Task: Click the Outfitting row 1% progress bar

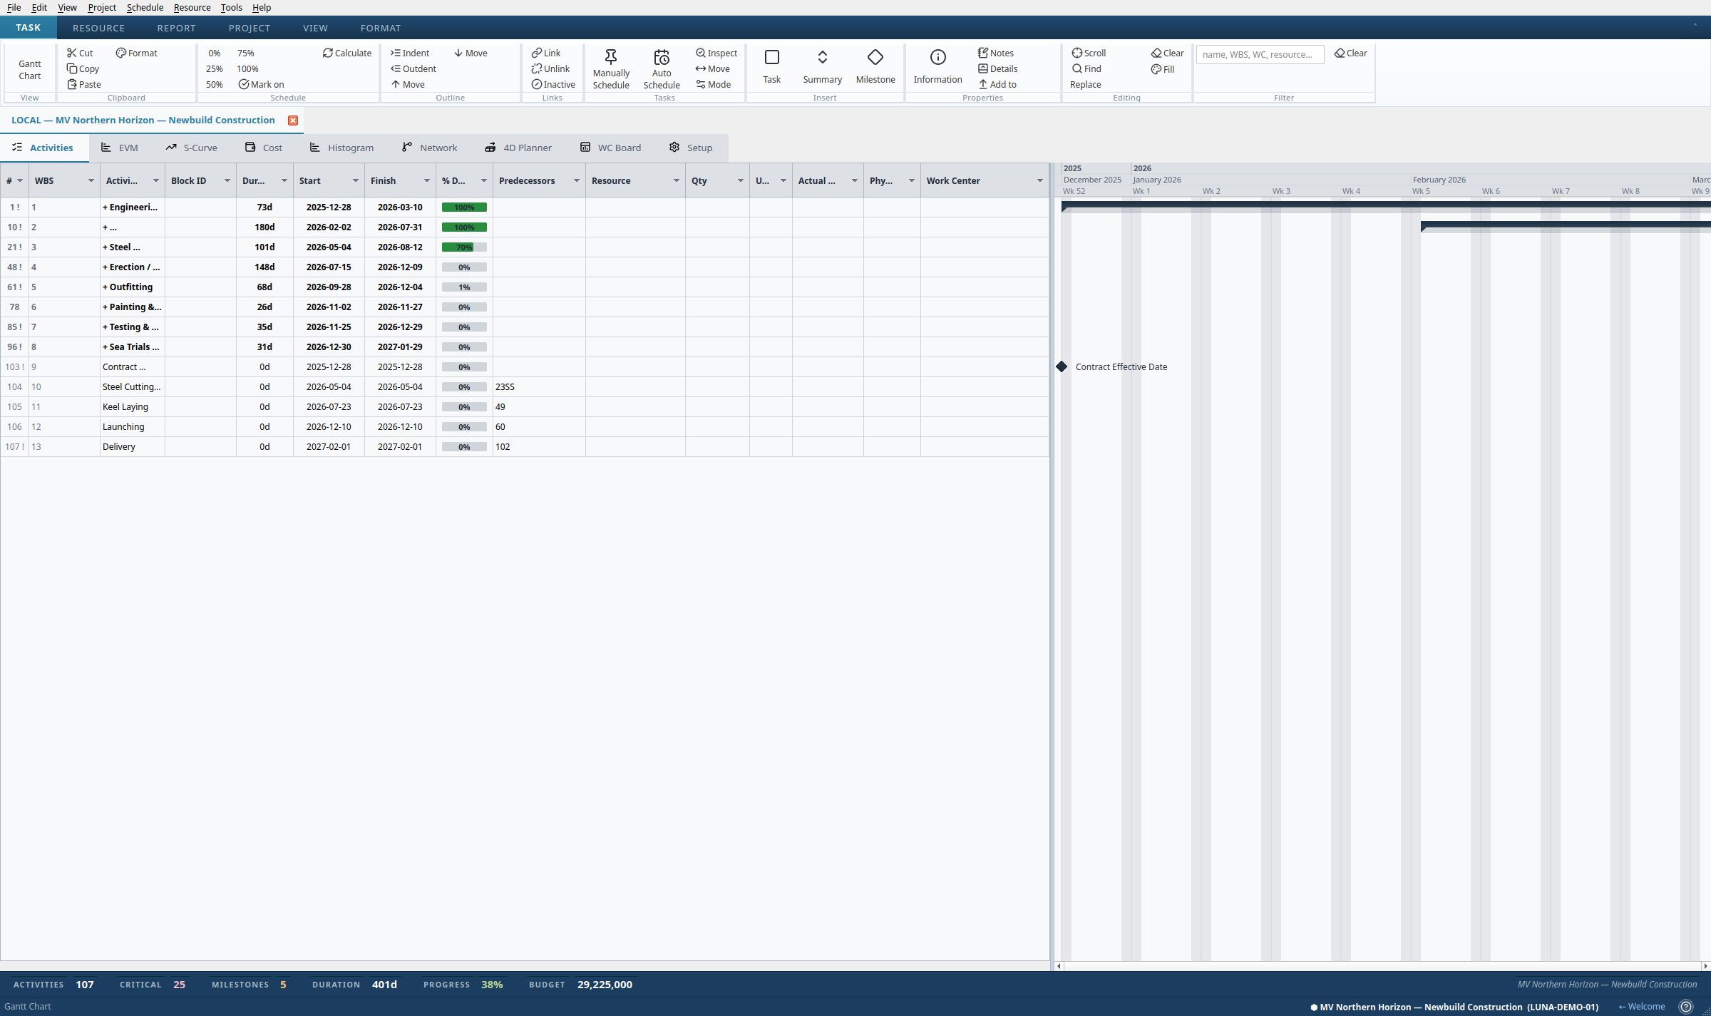Action: [x=464, y=287]
